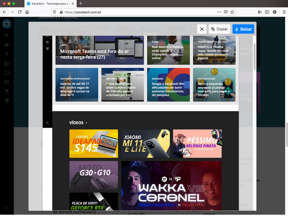The height and width of the screenshot is (216, 288).
Task: Open the Library icon in toolbar
Action: [x=260, y=12]
